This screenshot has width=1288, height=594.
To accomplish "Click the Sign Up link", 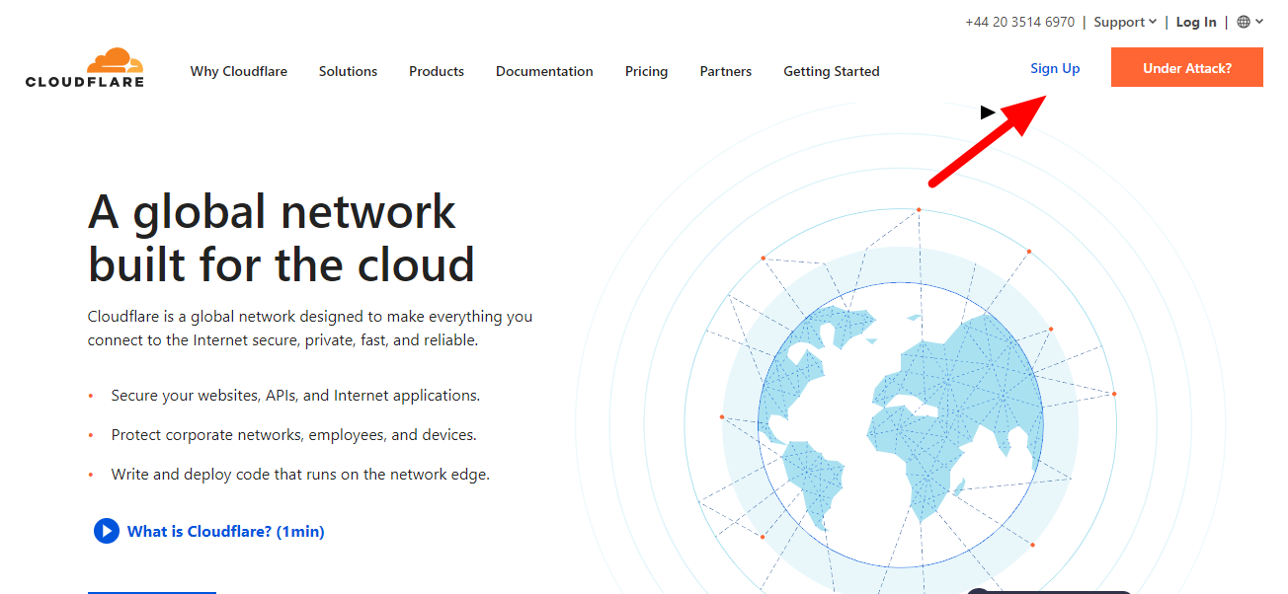I will point(1055,68).
